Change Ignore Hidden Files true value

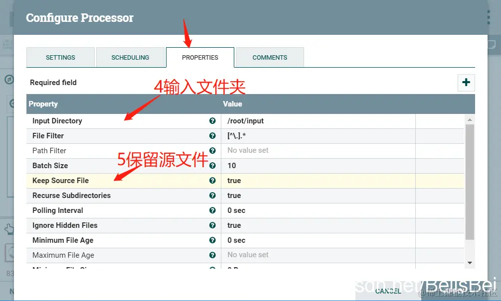pos(318,226)
